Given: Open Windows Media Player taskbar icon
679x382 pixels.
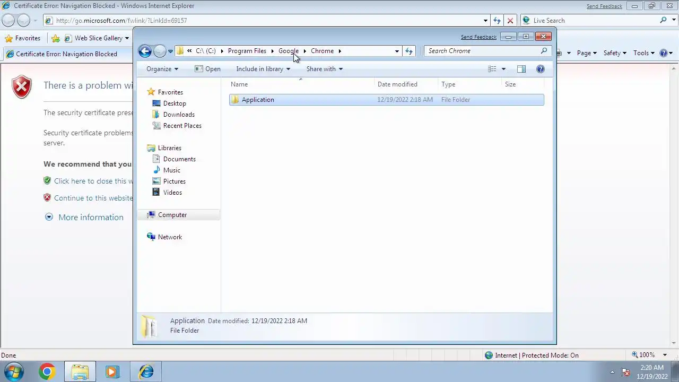Looking at the screenshot, I should (112, 372).
